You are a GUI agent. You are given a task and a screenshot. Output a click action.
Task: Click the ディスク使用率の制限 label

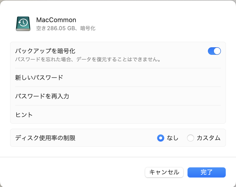pos(45,138)
